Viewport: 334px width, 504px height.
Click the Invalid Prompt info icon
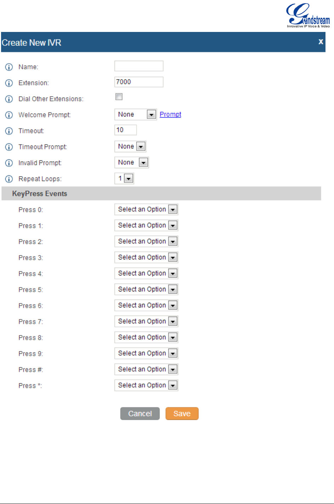(x=9, y=163)
